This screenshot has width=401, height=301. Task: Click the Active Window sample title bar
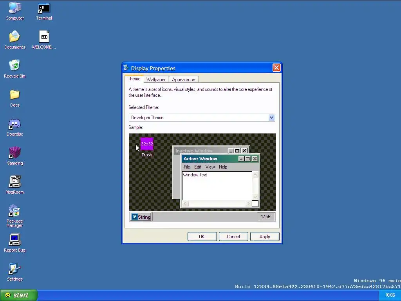220,159
